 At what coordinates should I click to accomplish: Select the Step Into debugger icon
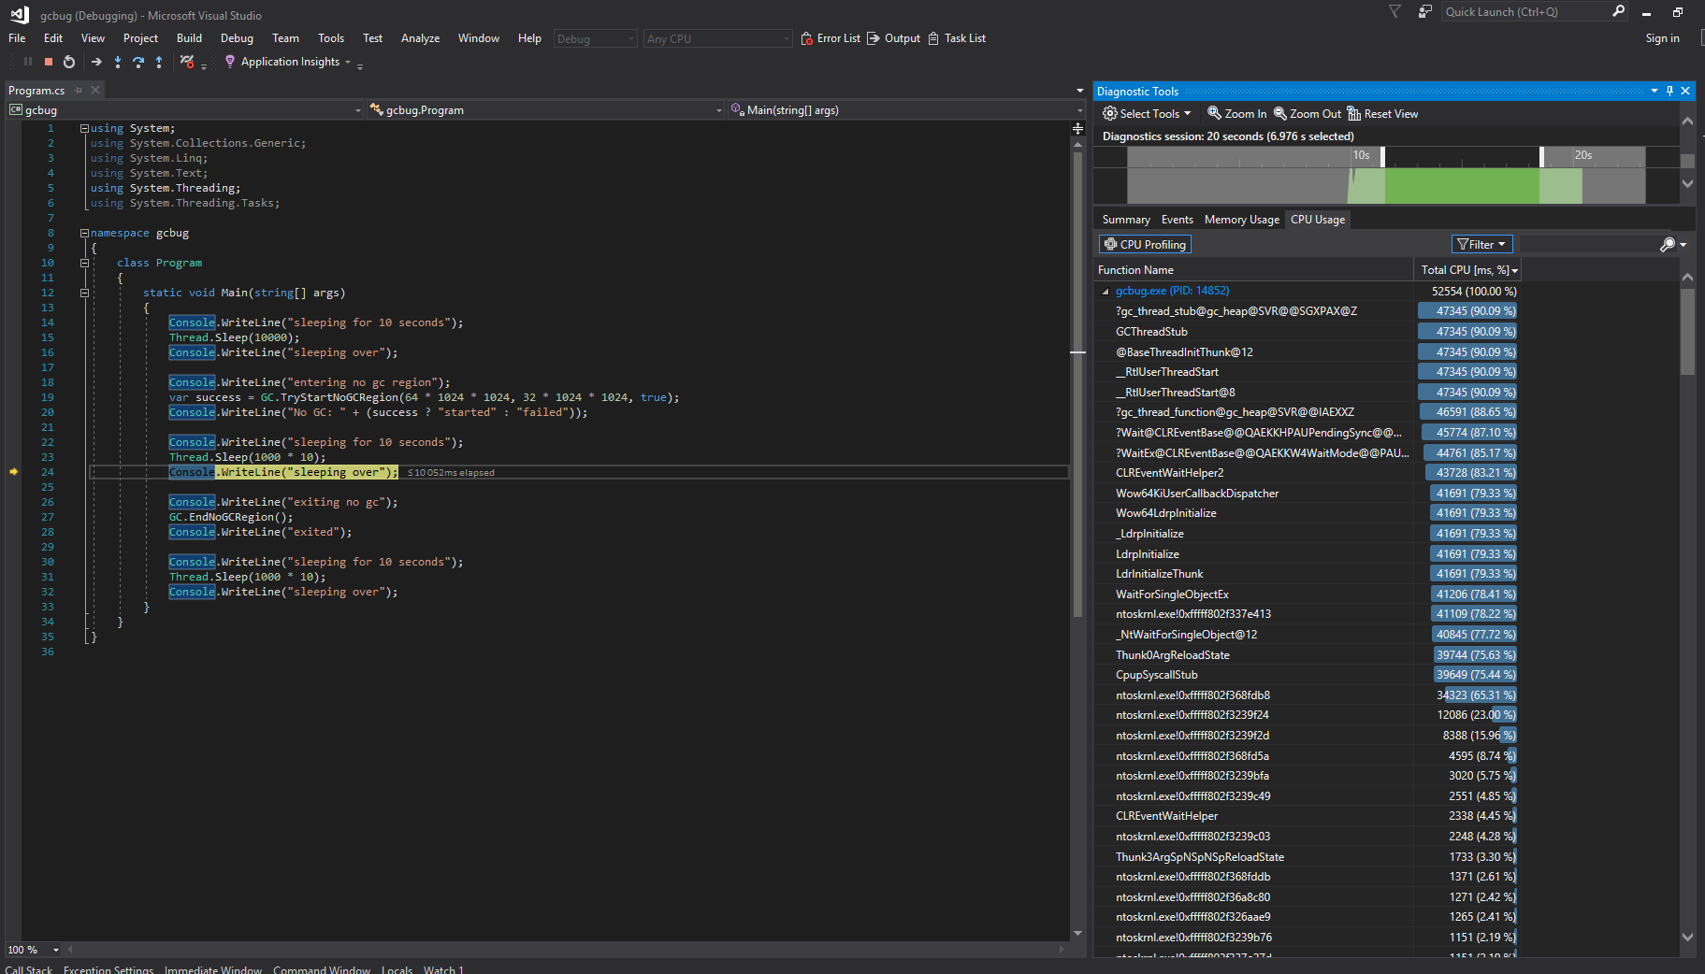[x=117, y=62]
